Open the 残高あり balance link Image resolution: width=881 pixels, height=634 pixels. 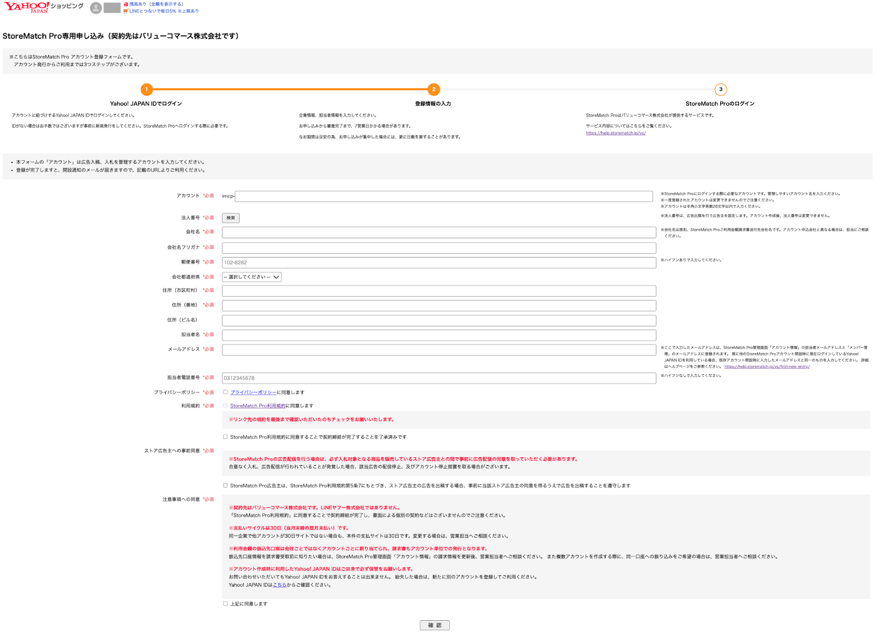coord(156,4)
